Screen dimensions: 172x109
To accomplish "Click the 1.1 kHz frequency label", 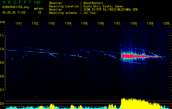I will pos(2,35).
